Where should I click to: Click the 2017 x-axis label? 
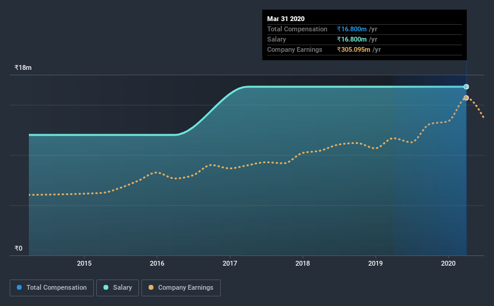(x=230, y=263)
